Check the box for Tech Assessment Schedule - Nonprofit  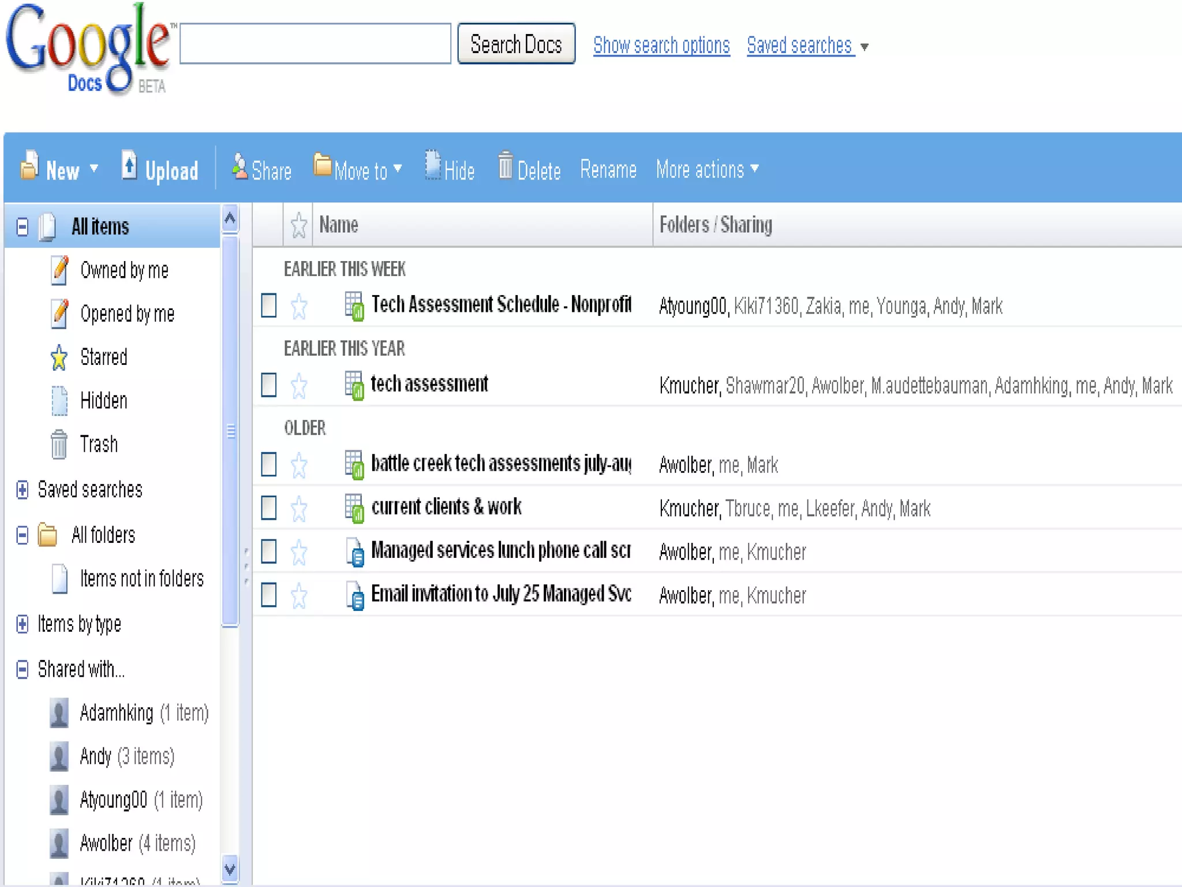click(x=269, y=305)
